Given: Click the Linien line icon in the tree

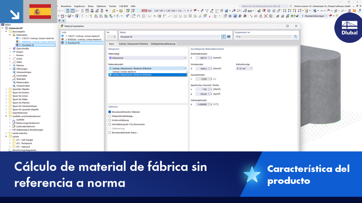Looking at the screenshot, I should click(x=14, y=59).
